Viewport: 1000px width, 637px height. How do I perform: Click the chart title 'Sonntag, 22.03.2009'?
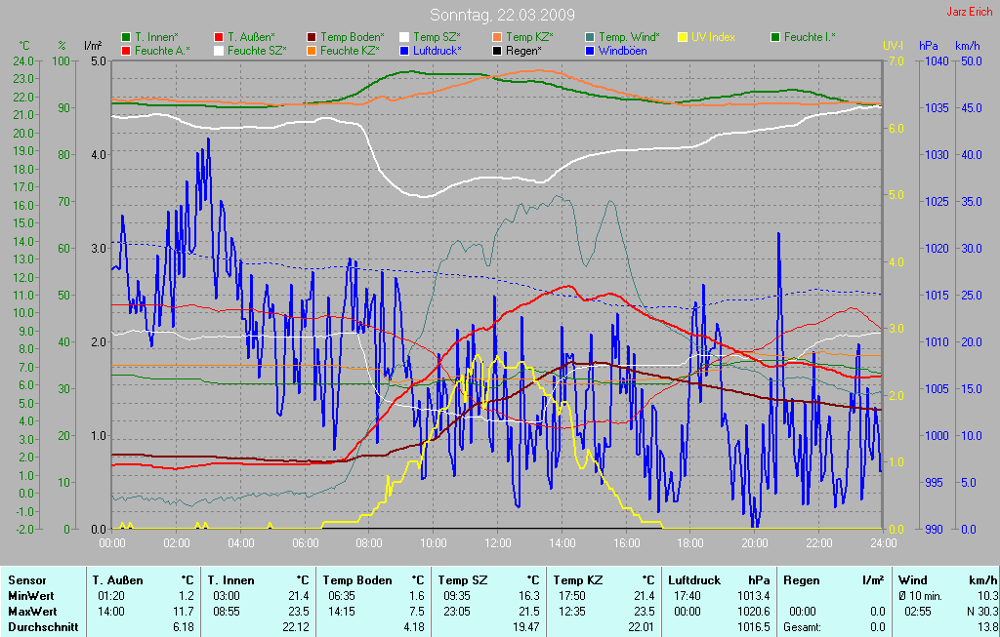502,15
